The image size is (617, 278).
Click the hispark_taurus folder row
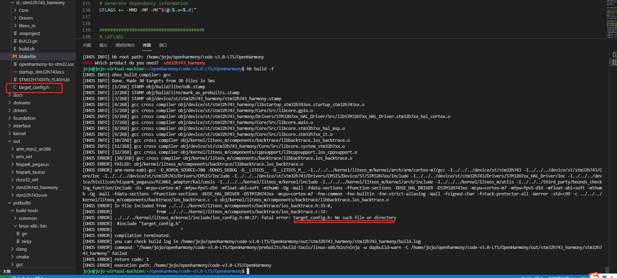tap(38, 172)
